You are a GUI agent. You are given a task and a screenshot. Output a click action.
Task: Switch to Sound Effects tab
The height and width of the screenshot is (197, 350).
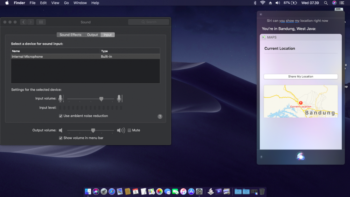click(71, 35)
